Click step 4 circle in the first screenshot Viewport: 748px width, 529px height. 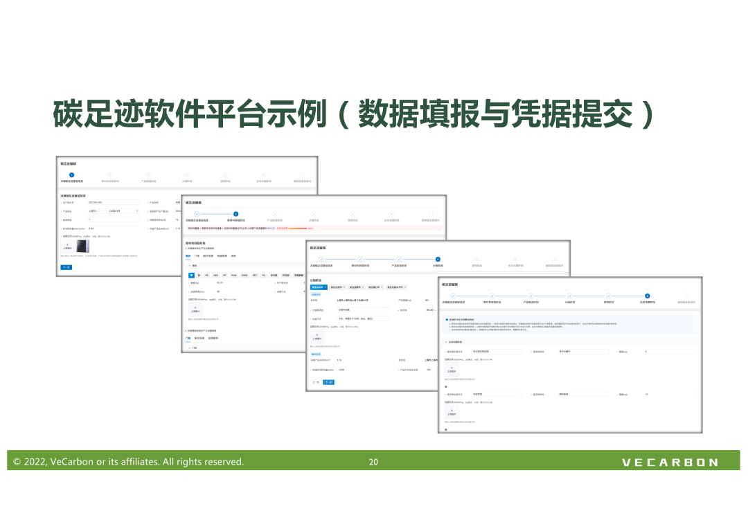tap(187, 175)
